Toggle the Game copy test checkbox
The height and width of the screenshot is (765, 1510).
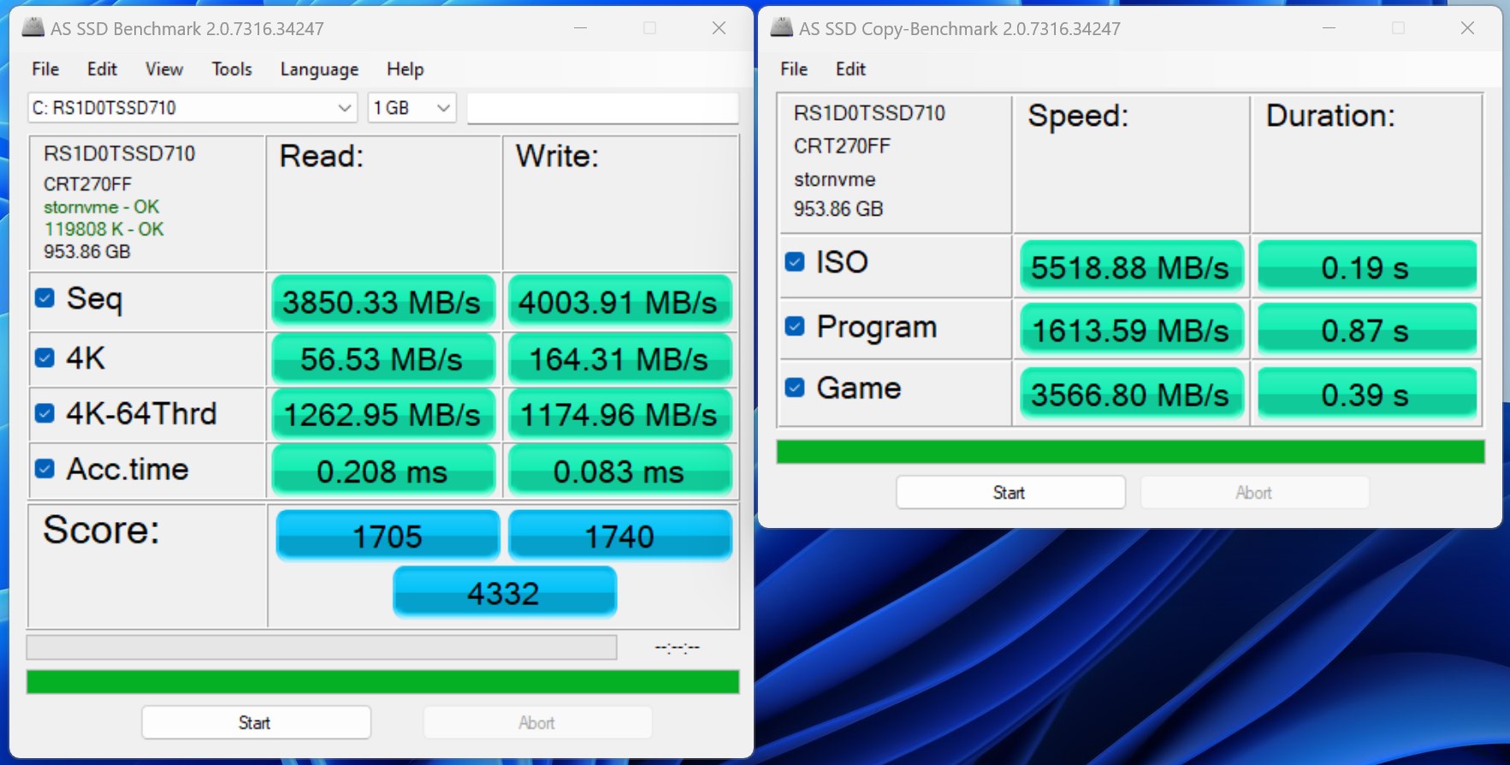pyautogui.click(x=795, y=388)
